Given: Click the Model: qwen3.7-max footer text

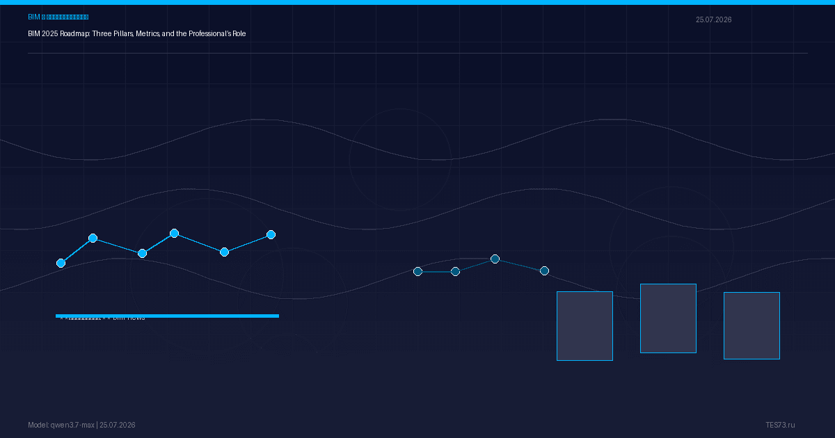Looking at the screenshot, I should 61,425.
